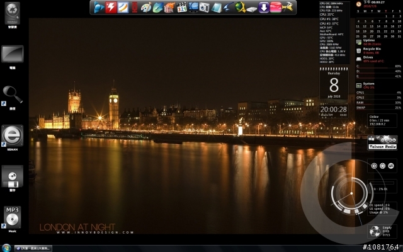The width and height of the screenshot is (403, 252).
Task: Click the Windows Start orb
Action: point(6,247)
